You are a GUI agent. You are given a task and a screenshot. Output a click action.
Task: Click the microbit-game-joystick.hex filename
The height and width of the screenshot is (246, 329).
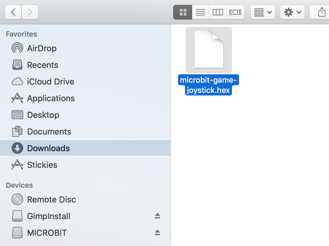tap(208, 85)
